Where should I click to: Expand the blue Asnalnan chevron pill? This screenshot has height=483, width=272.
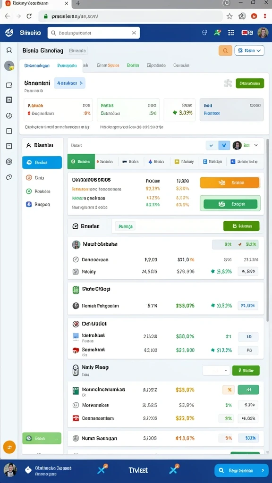[x=70, y=83]
